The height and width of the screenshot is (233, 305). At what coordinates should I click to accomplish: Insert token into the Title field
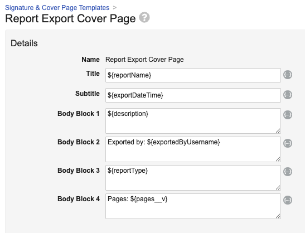click(288, 75)
